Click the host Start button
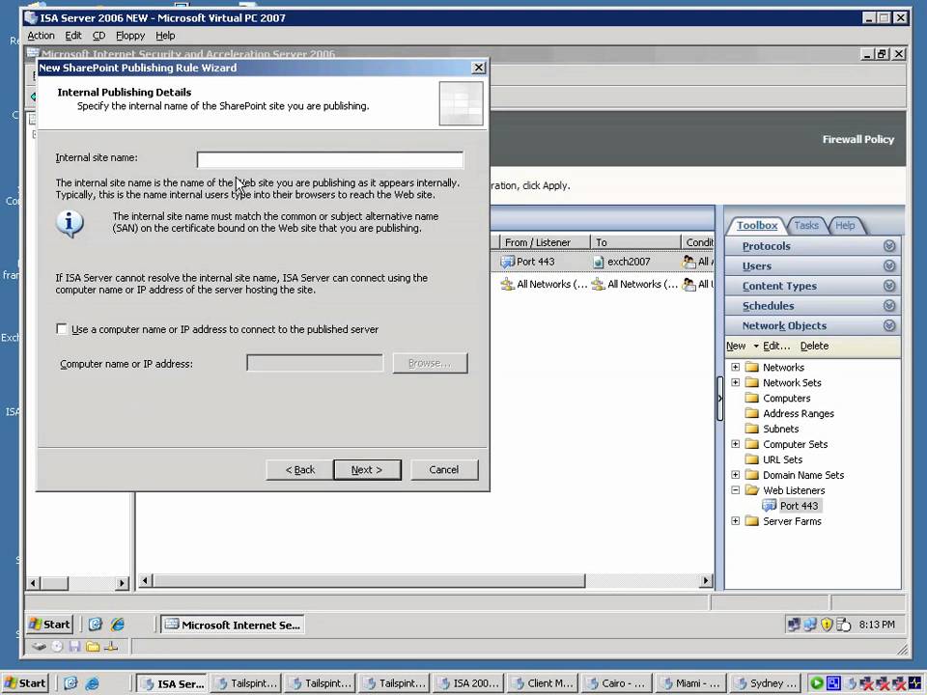The height and width of the screenshot is (695, 927). [x=25, y=683]
